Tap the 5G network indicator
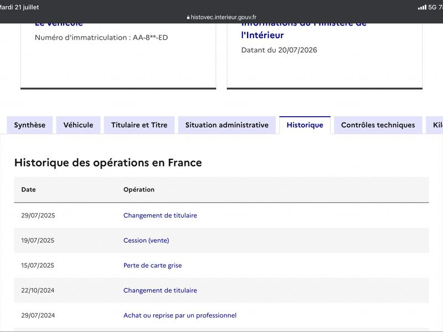This screenshot has height=332, width=443. pos(432,7)
